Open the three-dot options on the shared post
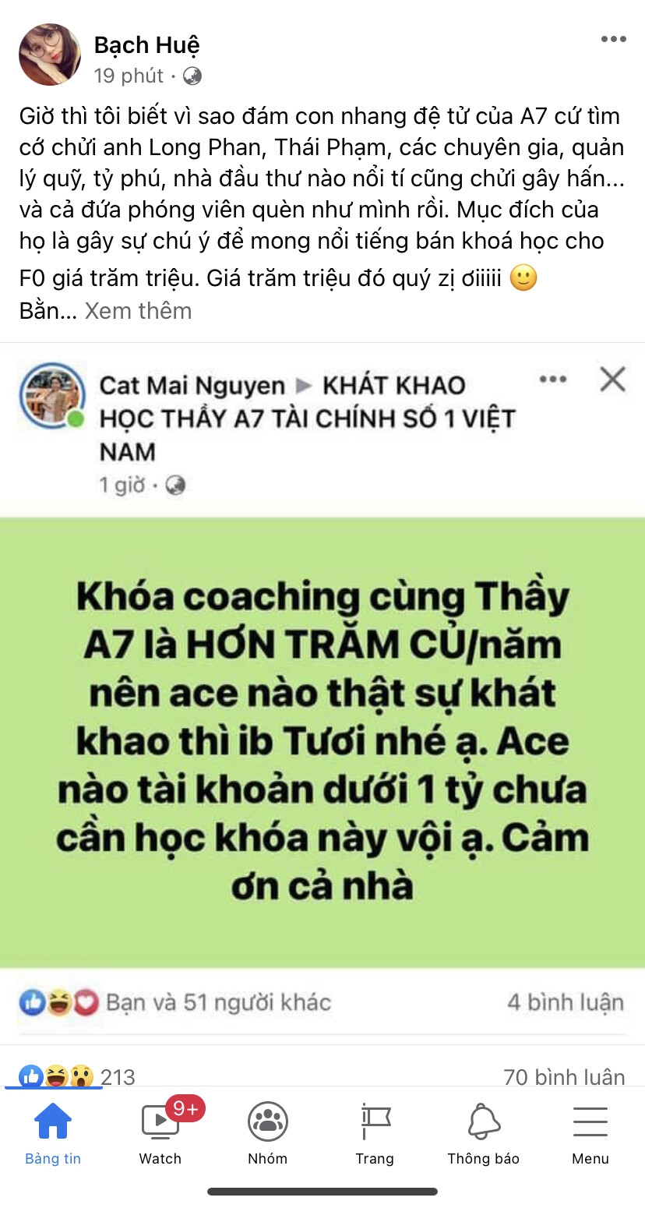645x1208 pixels. (553, 380)
